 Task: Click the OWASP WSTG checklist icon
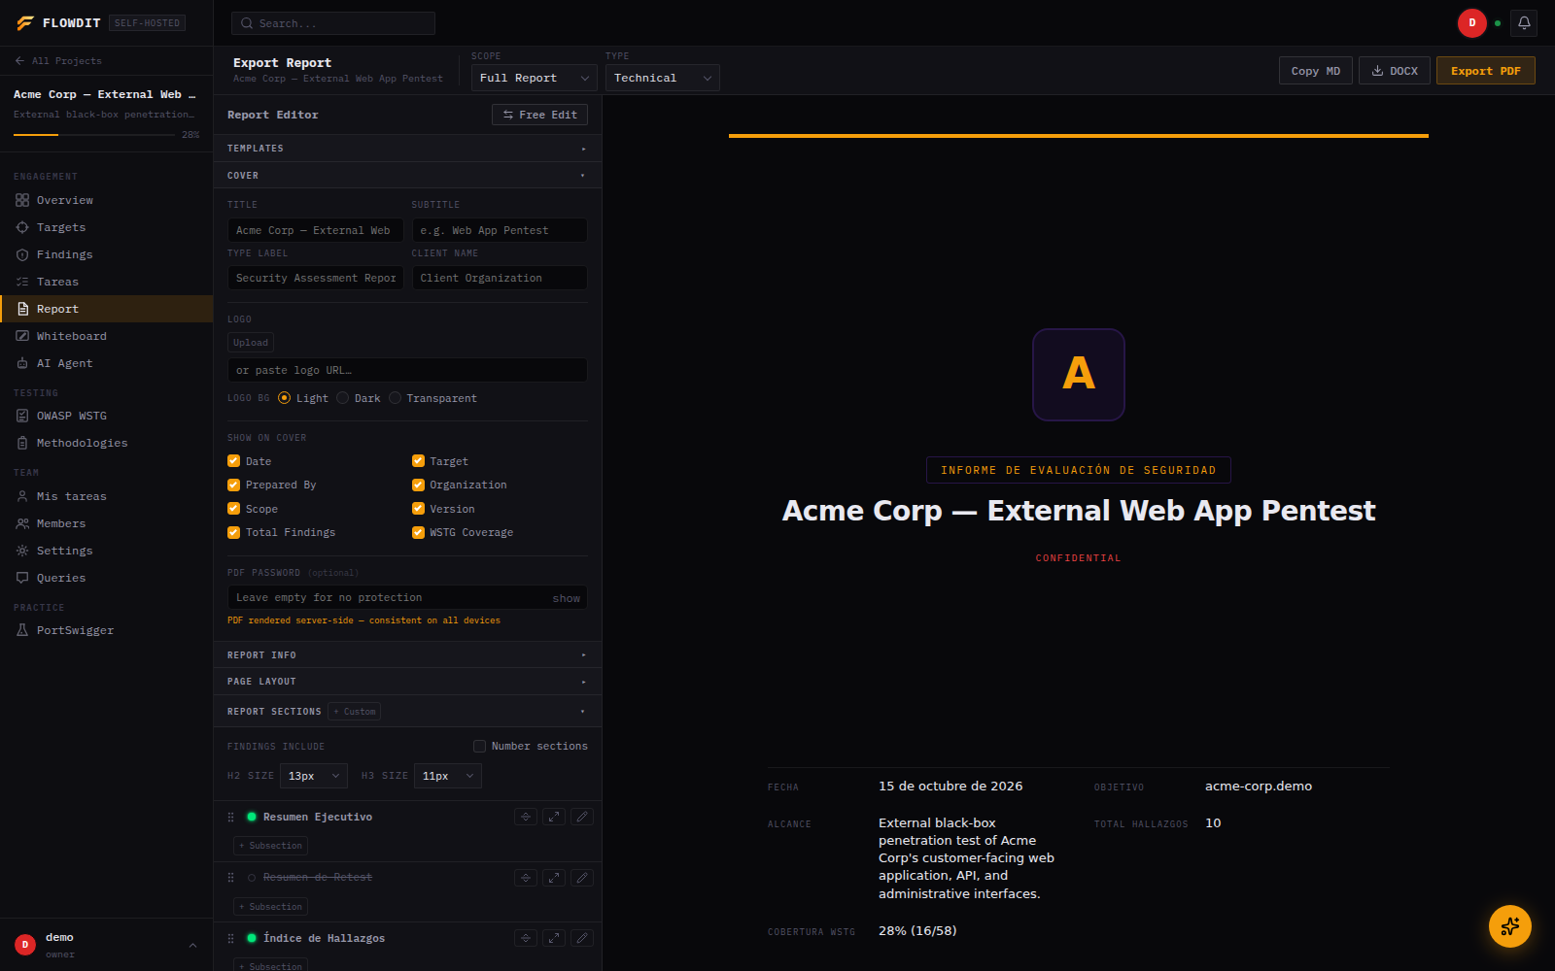[x=22, y=416]
